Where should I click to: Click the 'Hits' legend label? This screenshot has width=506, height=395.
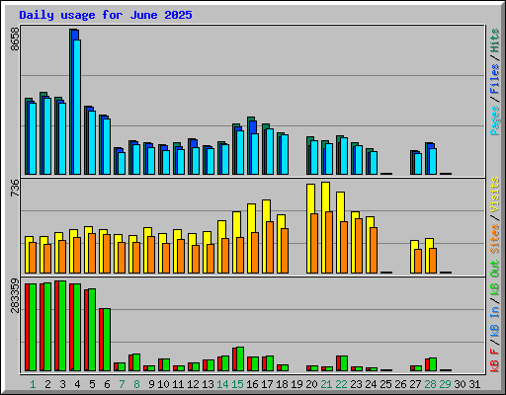point(494,40)
